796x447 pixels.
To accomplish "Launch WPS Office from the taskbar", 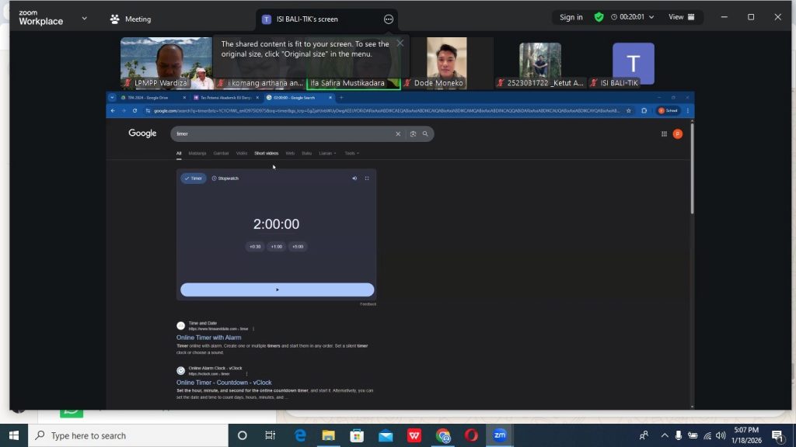I will [x=414, y=435].
